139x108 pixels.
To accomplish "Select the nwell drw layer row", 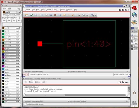I will pos(11,31).
